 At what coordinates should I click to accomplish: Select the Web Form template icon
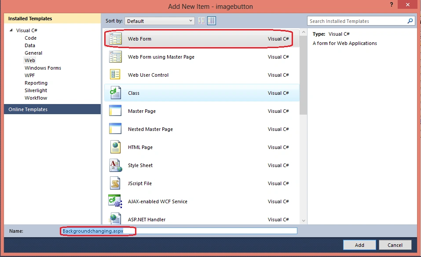115,39
